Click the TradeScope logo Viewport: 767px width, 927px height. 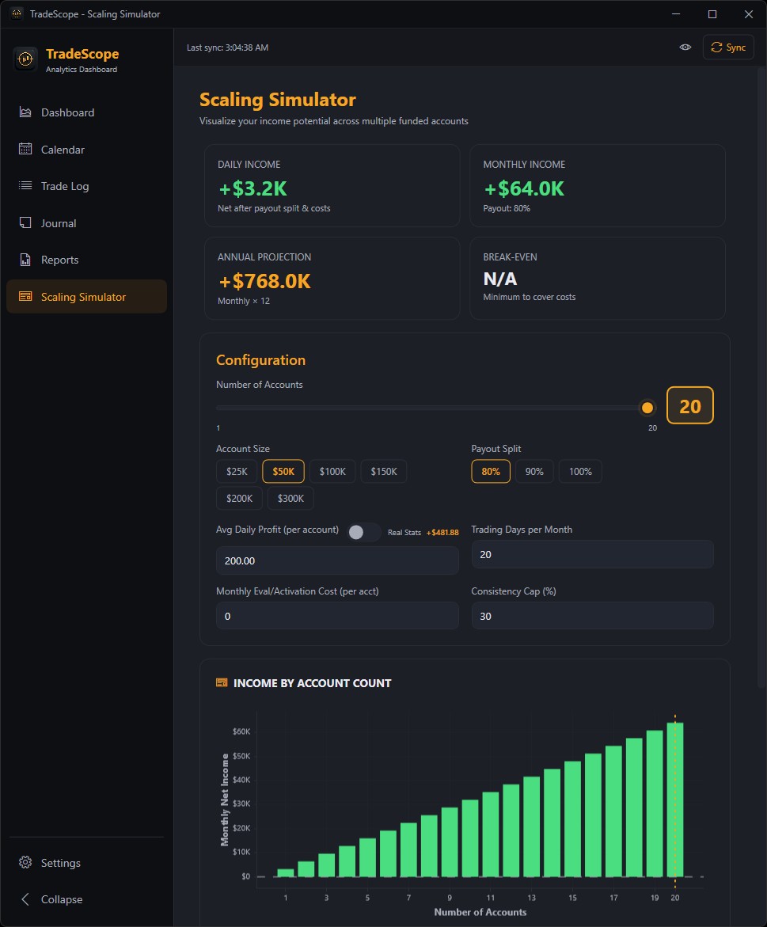coord(25,59)
